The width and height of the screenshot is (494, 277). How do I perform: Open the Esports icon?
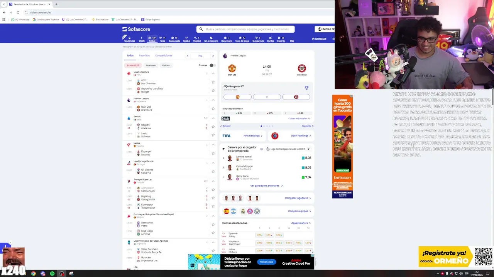click(281, 39)
